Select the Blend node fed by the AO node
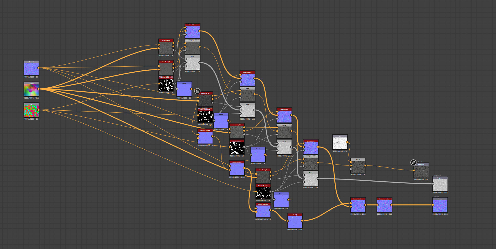The width and height of the screenshot is (496, 249). click(358, 166)
